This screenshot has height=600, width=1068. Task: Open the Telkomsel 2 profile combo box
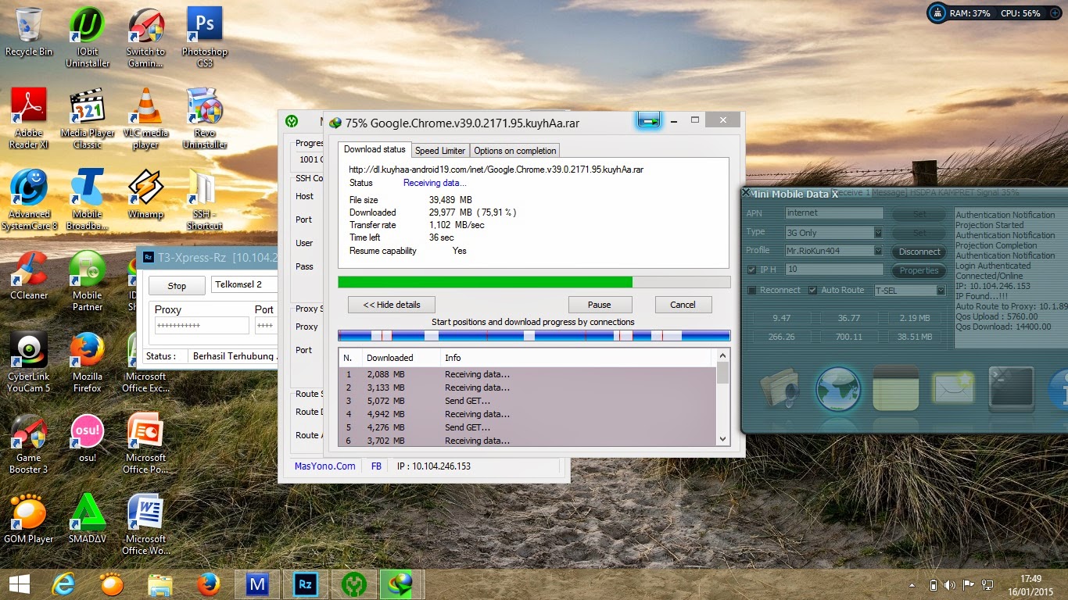(245, 284)
